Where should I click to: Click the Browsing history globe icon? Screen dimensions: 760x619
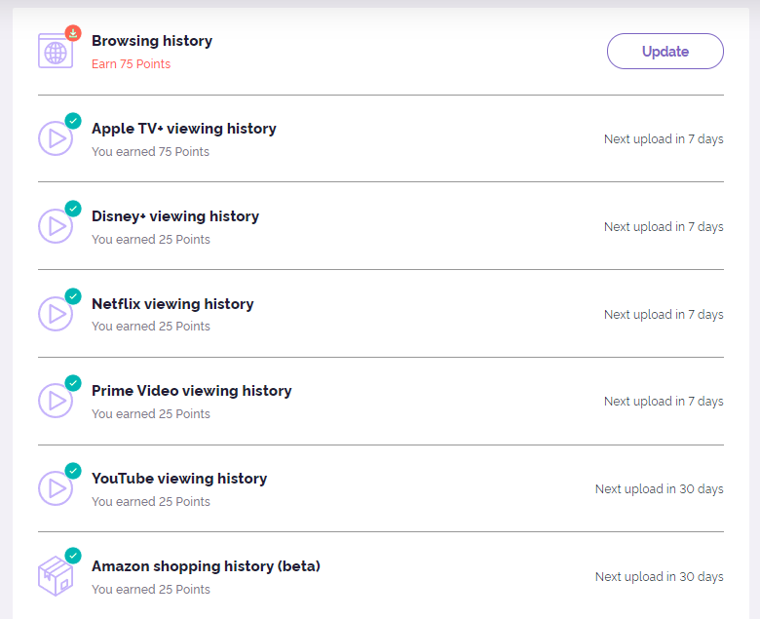coord(55,52)
